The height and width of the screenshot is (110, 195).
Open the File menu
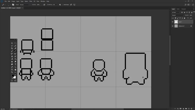[x=5, y=1]
